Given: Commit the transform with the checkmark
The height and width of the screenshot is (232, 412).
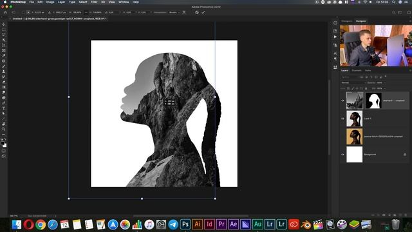Looking at the screenshot, I should [x=203, y=12].
